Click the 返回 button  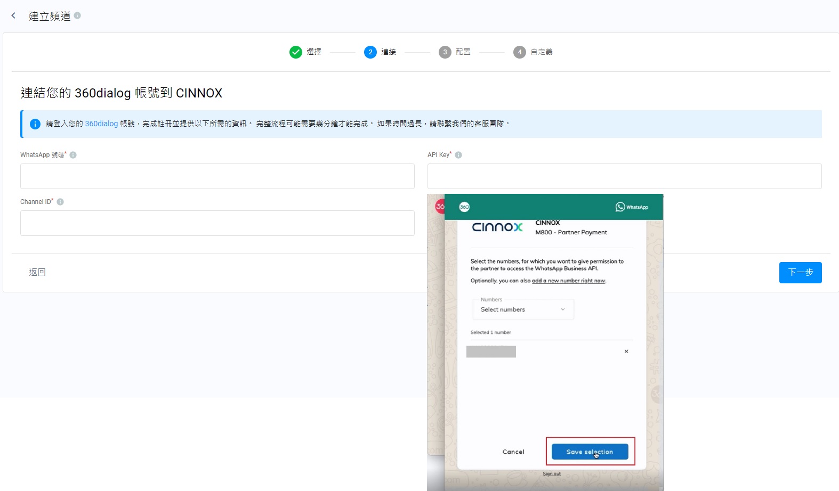point(37,272)
